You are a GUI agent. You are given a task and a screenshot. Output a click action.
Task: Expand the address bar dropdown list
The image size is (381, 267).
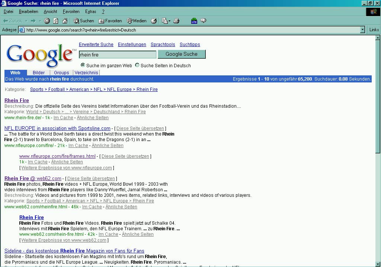pos(362,30)
